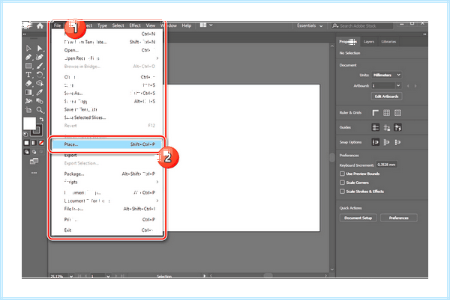
Task: Click the Edit Artboards button
Action: [x=386, y=97]
